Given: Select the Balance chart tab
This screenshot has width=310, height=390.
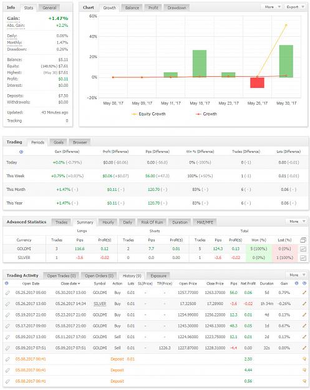Looking at the screenshot, I should tap(132, 7).
